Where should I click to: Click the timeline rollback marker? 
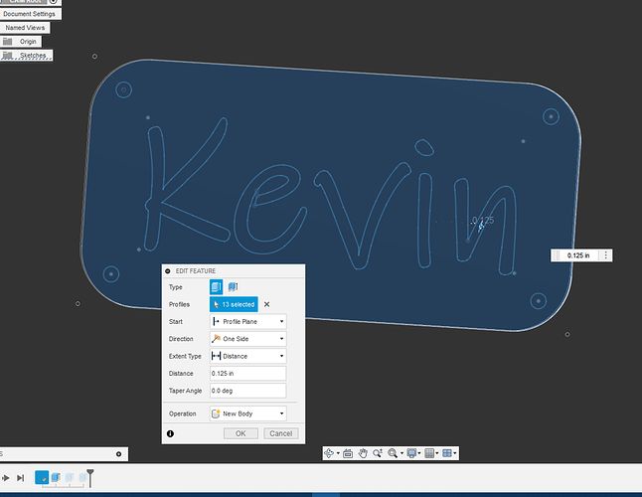90,478
